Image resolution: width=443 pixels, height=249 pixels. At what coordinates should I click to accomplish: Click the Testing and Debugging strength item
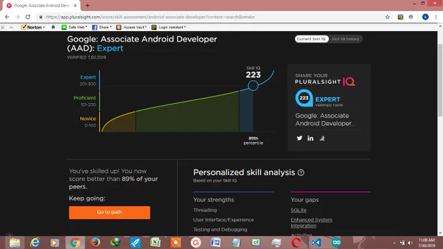(x=220, y=229)
